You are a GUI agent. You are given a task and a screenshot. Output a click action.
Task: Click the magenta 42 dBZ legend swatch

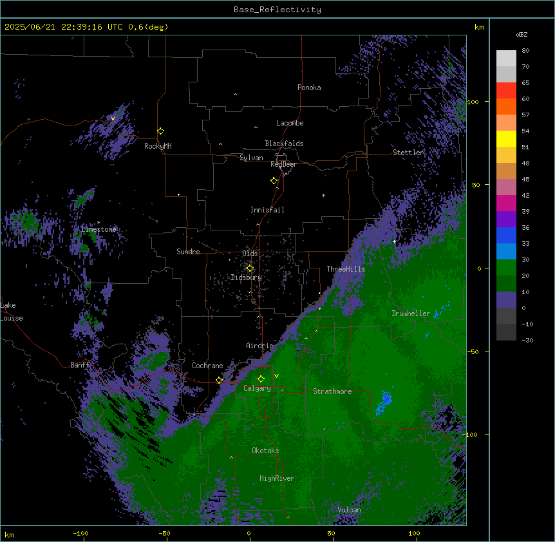coord(506,203)
